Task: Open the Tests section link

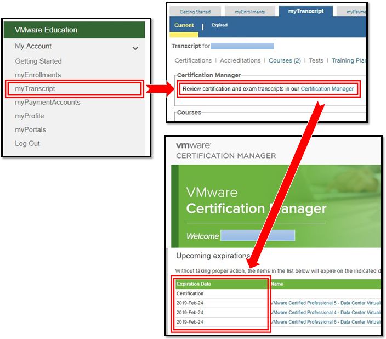Action: point(316,60)
